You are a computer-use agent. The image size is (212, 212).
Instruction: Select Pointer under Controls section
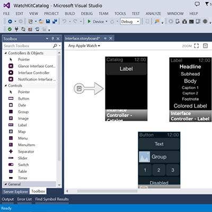coord(24,92)
